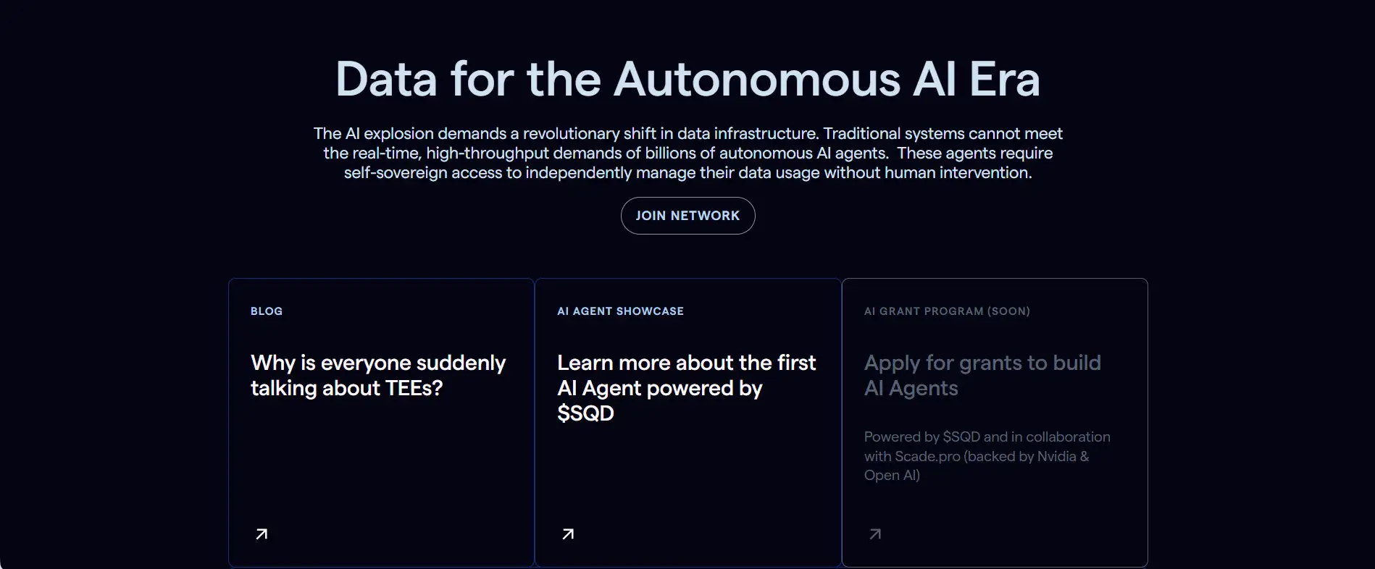The image size is (1375, 569).
Task: Click the "Powered by $SQD and in collaboration" description
Action: pos(987,437)
